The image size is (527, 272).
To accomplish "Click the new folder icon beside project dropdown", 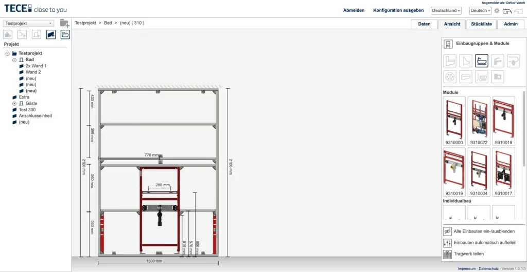I will tap(64, 23).
